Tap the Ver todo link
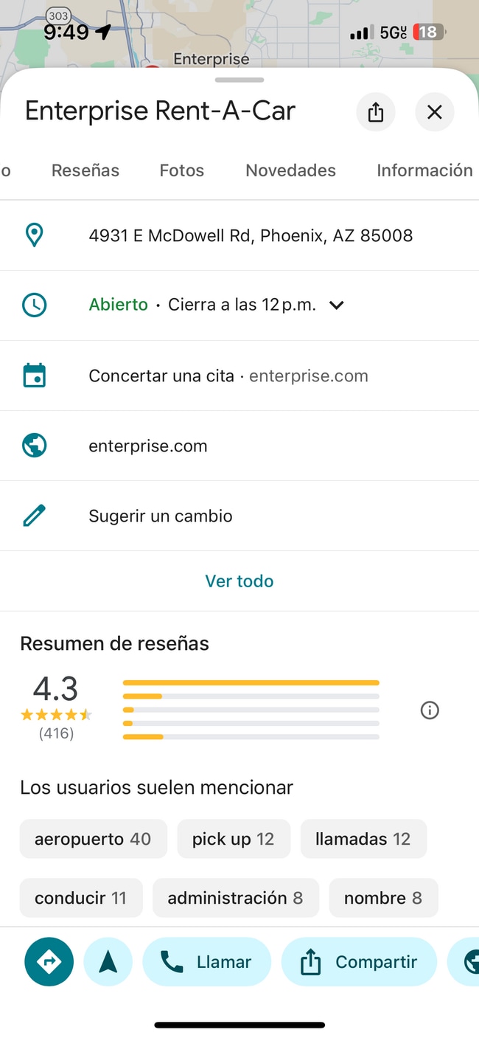 pyautogui.click(x=239, y=581)
